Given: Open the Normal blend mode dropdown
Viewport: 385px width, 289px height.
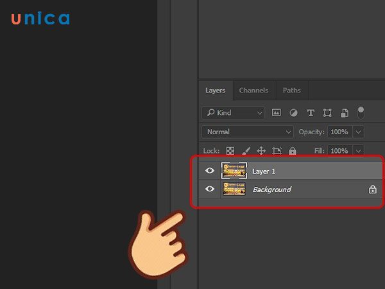Looking at the screenshot, I should [247, 132].
